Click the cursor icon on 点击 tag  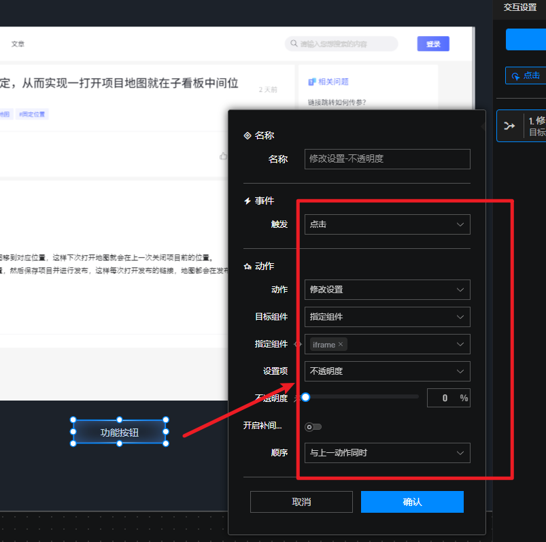pos(515,76)
